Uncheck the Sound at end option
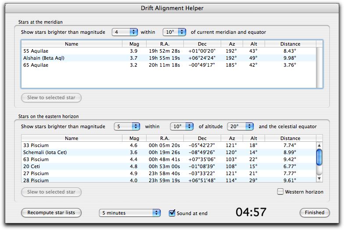Screen dimensions: 344x230 (x=172, y=213)
